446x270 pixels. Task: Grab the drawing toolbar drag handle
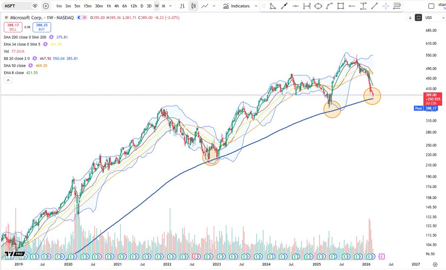point(264,6)
